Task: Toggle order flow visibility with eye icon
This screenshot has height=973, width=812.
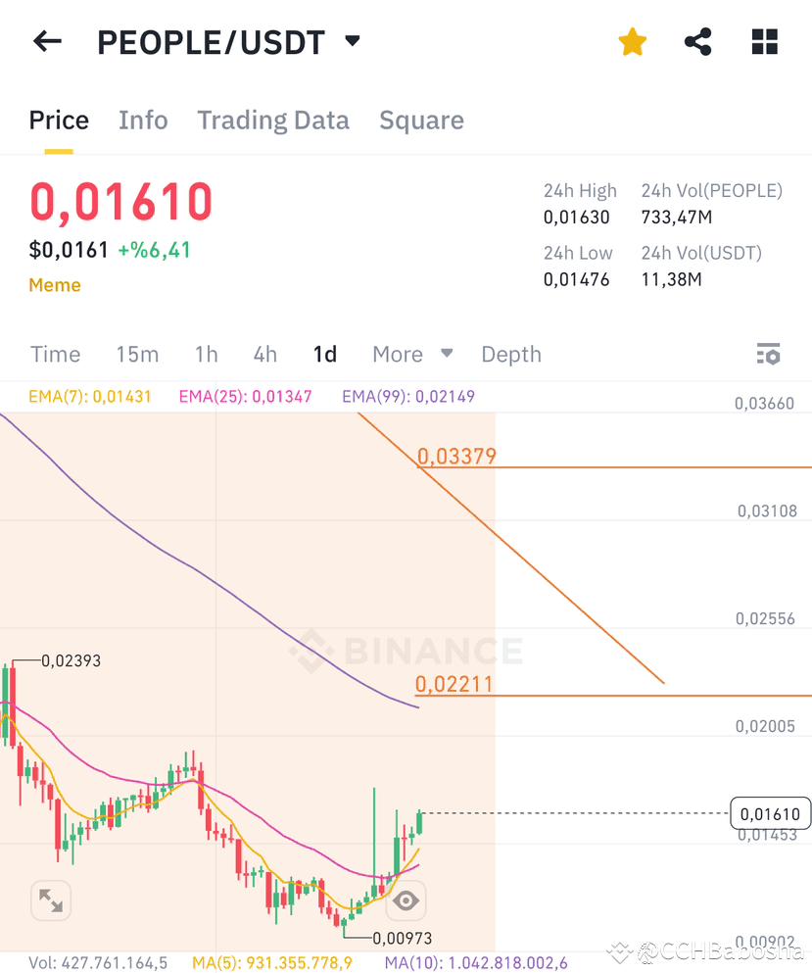Action: coord(406,900)
